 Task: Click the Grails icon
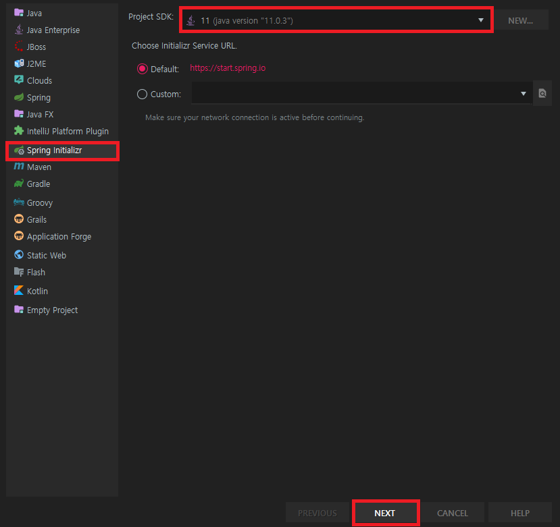(x=18, y=219)
